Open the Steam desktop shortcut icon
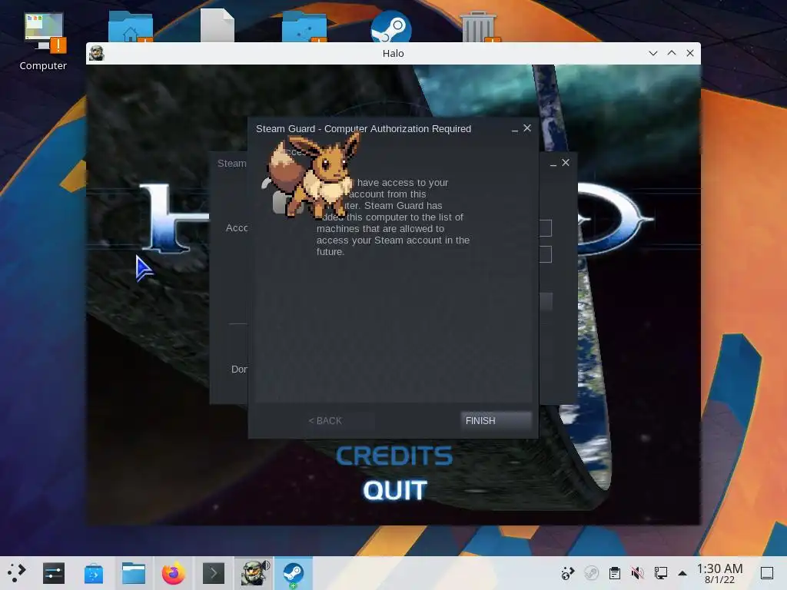The image size is (787, 590). (391, 26)
